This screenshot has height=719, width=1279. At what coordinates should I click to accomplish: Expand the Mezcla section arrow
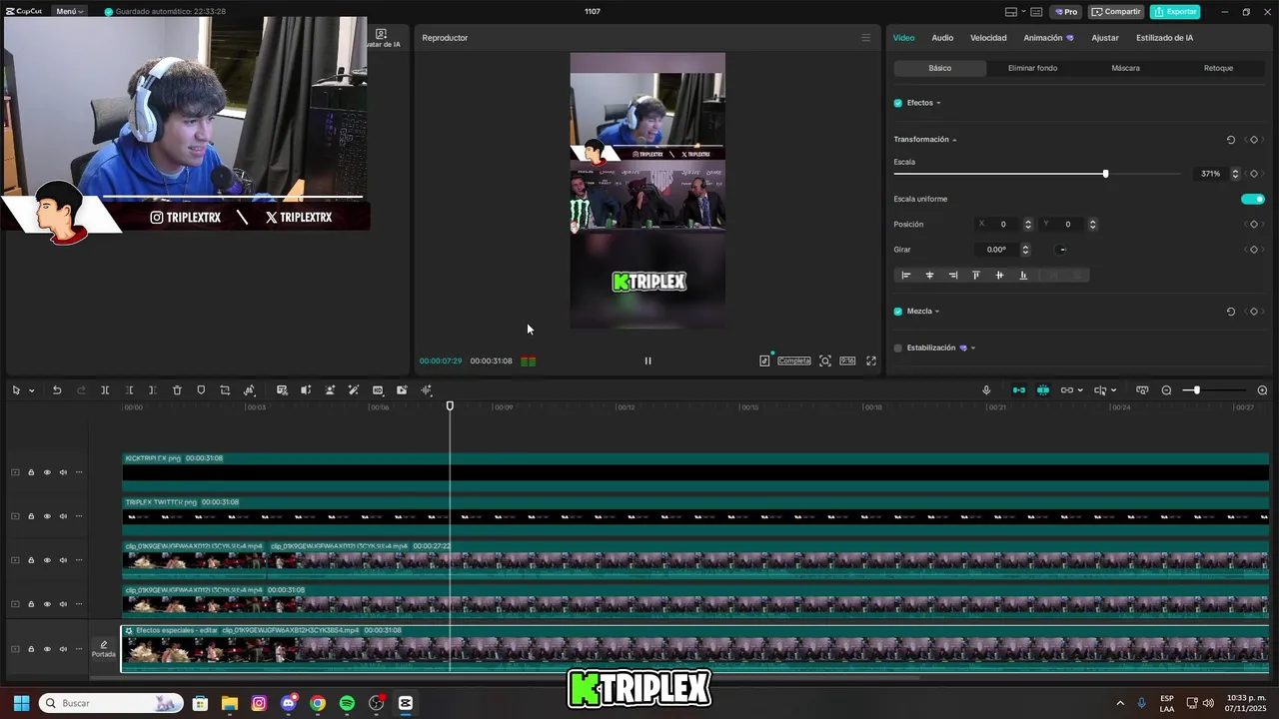tap(937, 312)
